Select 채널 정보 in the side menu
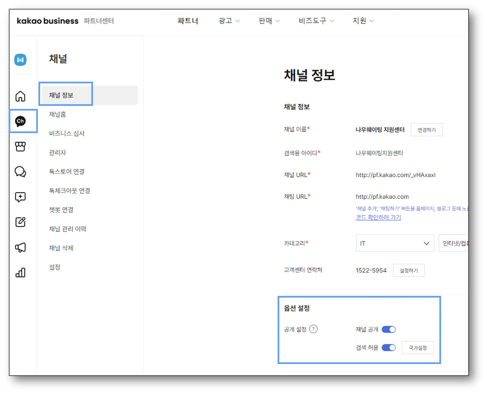487x394 pixels. tap(90, 95)
